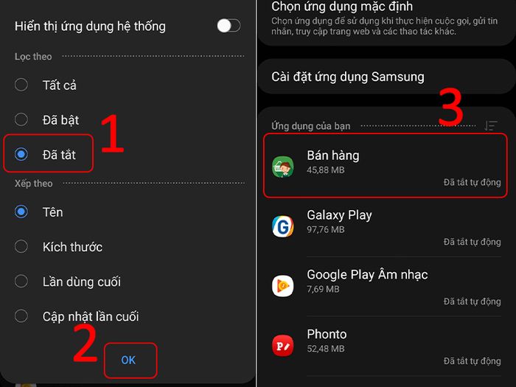Tap the Google Play Âm nhạc icon
The width and height of the screenshot is (516, 387).
pos(282,286)
